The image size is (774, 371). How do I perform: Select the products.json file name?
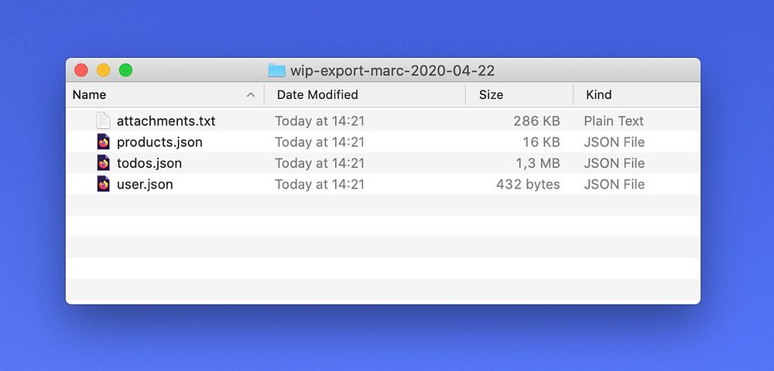pyautogui.click(x=159, y=142)
